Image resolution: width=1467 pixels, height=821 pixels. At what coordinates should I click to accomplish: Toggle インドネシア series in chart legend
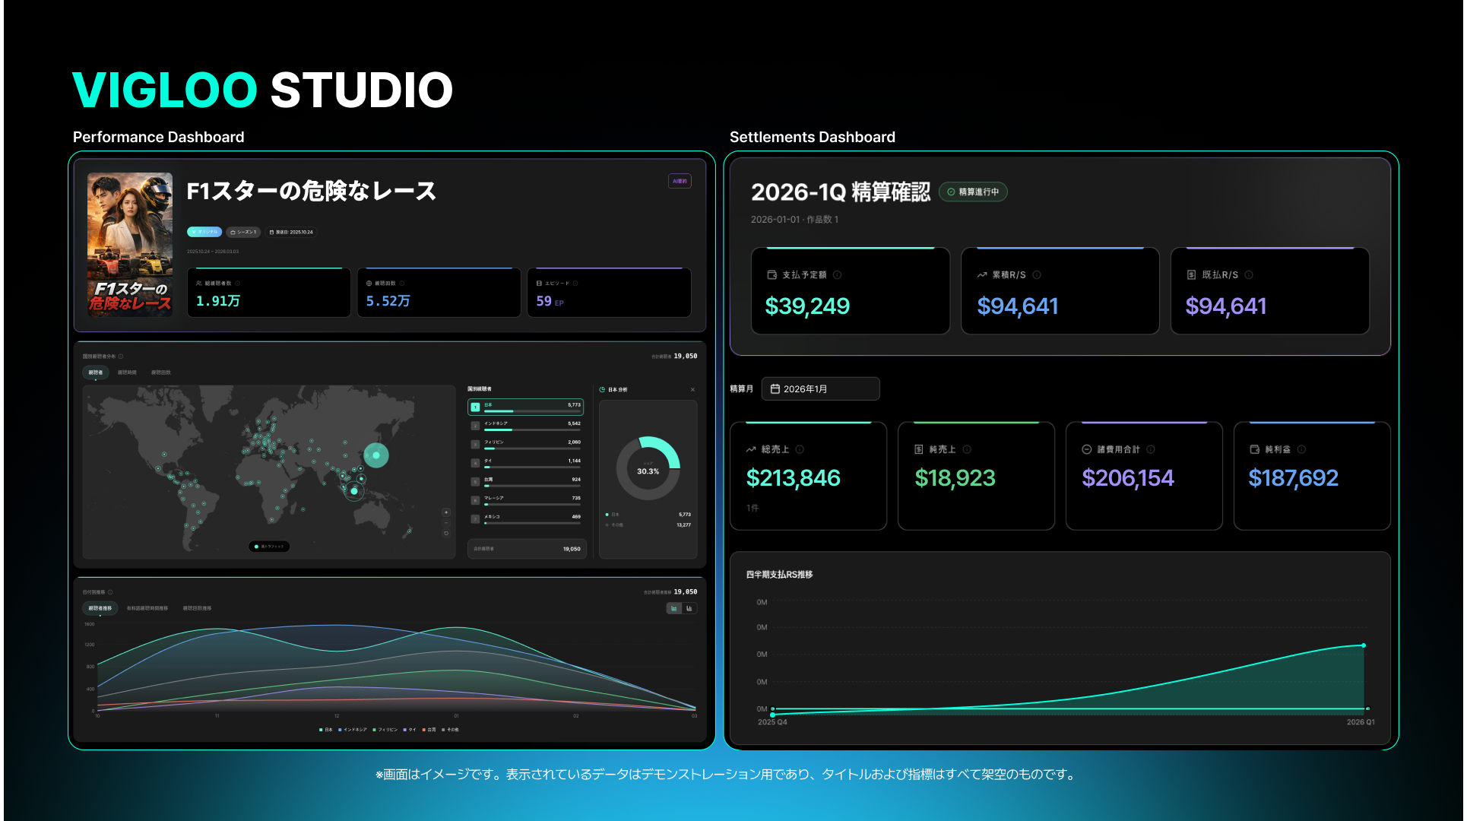pos(353,730)
